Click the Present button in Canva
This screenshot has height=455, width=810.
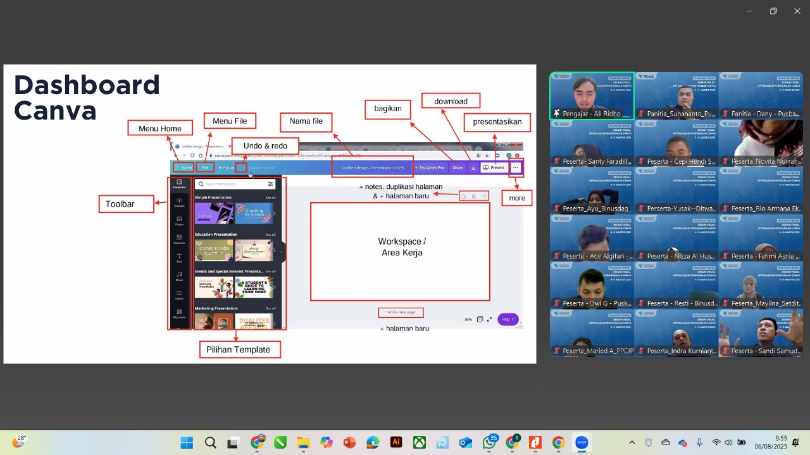click(494, 167)
